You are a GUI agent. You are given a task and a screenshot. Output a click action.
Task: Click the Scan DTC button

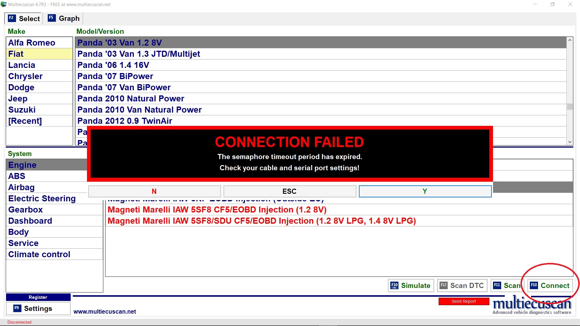(462, 286)
